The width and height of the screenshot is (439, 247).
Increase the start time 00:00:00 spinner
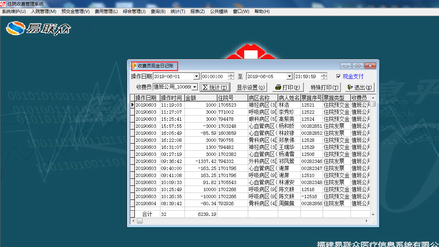point(231,75)
